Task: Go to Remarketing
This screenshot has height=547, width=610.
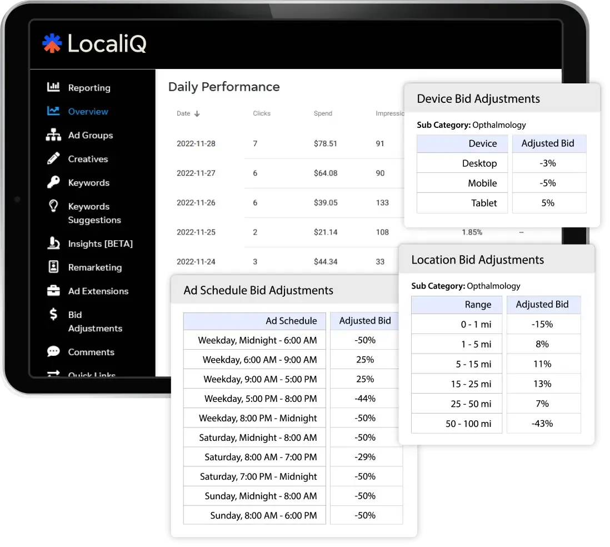Action: point(95,267)
